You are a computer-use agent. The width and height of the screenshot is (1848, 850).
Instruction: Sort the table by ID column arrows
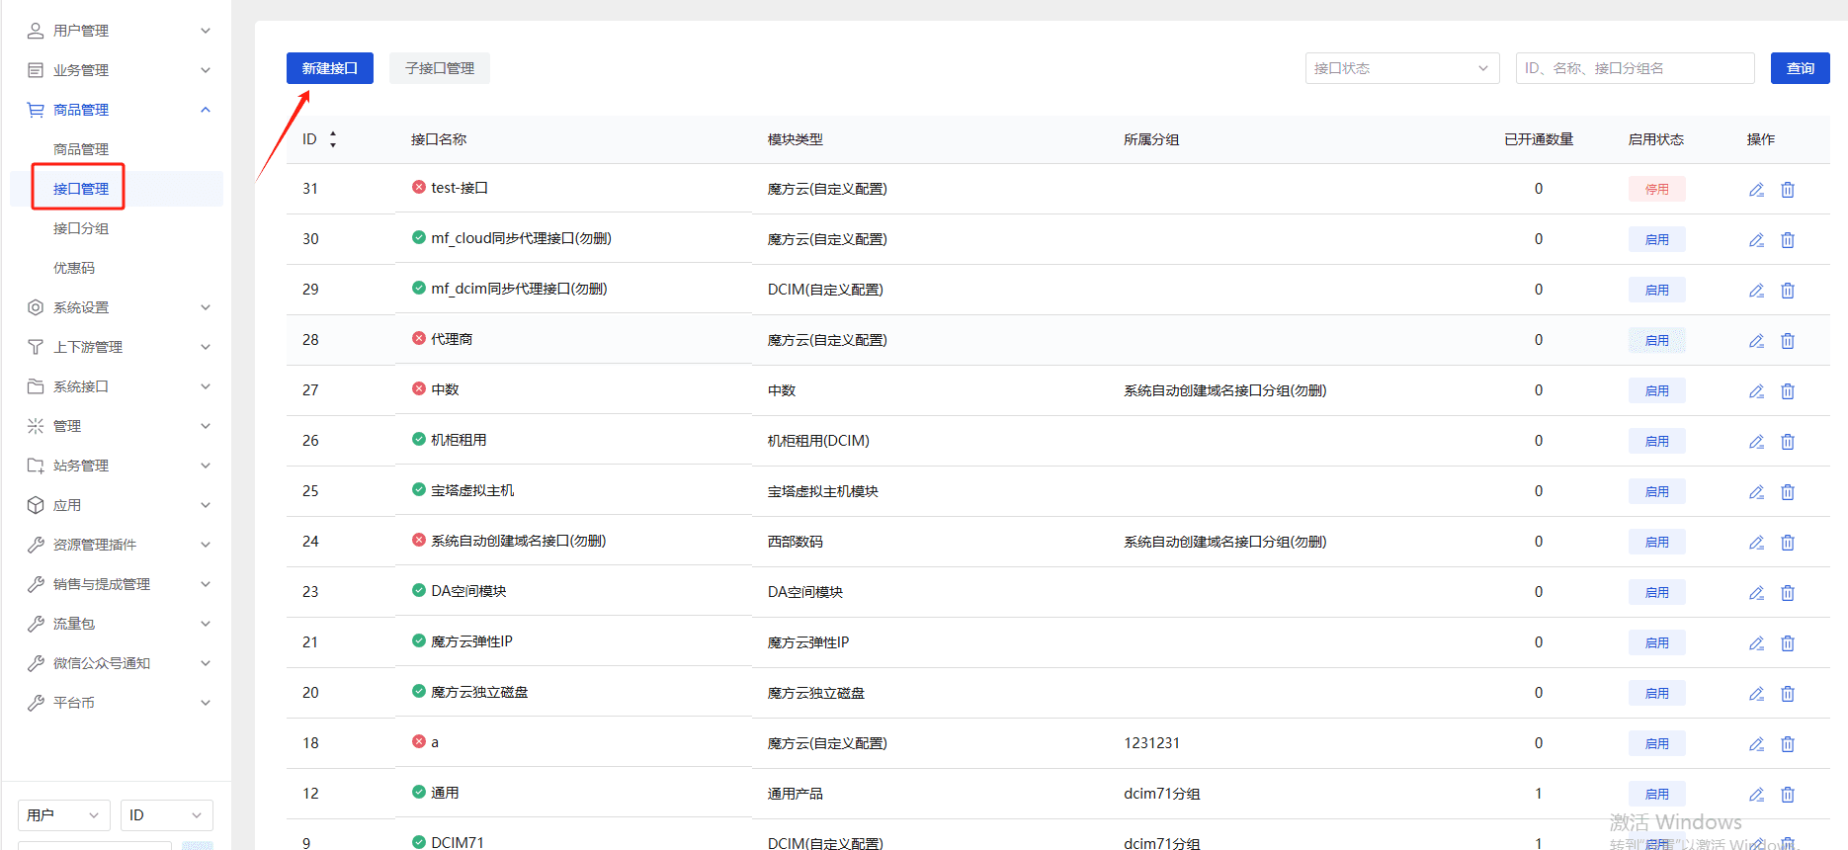[333, 139]
